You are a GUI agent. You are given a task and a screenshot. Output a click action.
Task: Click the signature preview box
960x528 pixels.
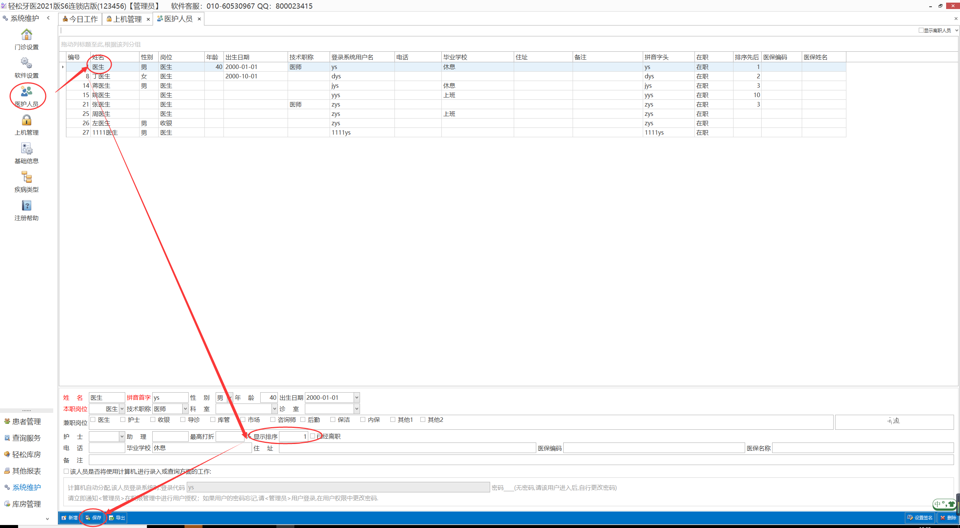(x=894, y=422)
